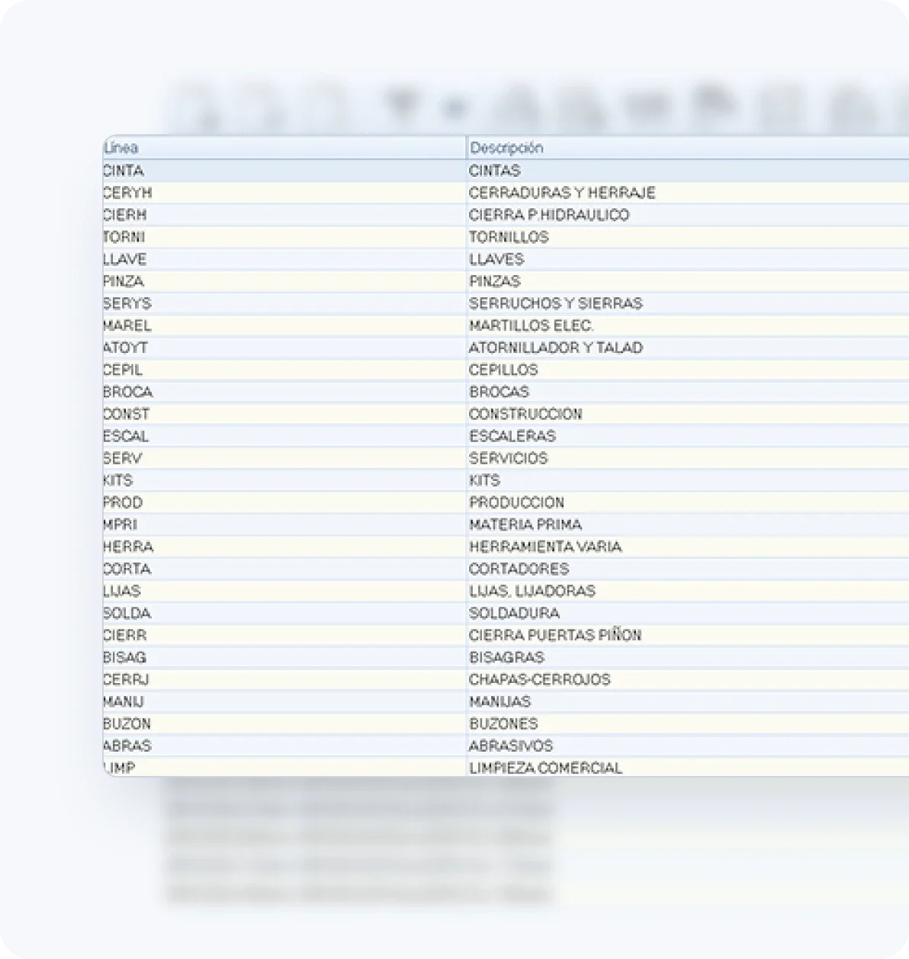
Task: Select the CERRADURAS Y HERRAJE description cell
Action: (x=562, y=193)
